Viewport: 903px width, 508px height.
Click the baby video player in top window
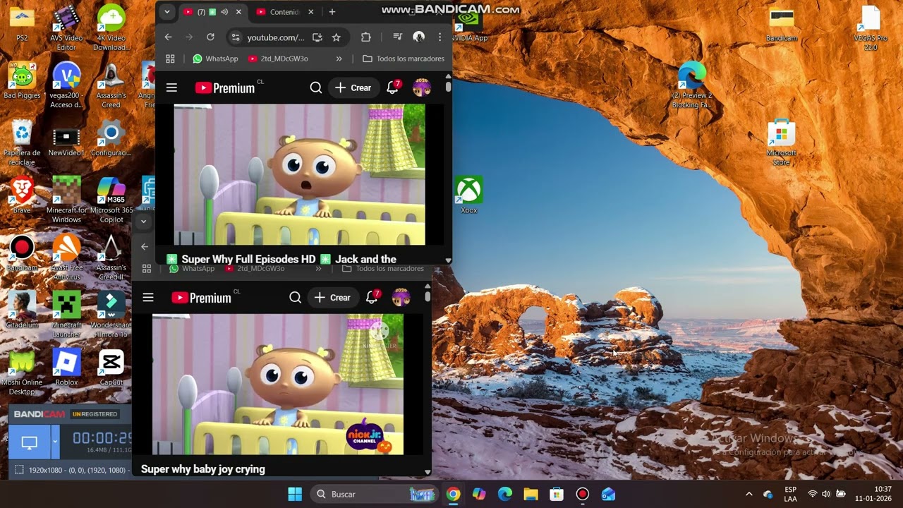coord(300,174)
